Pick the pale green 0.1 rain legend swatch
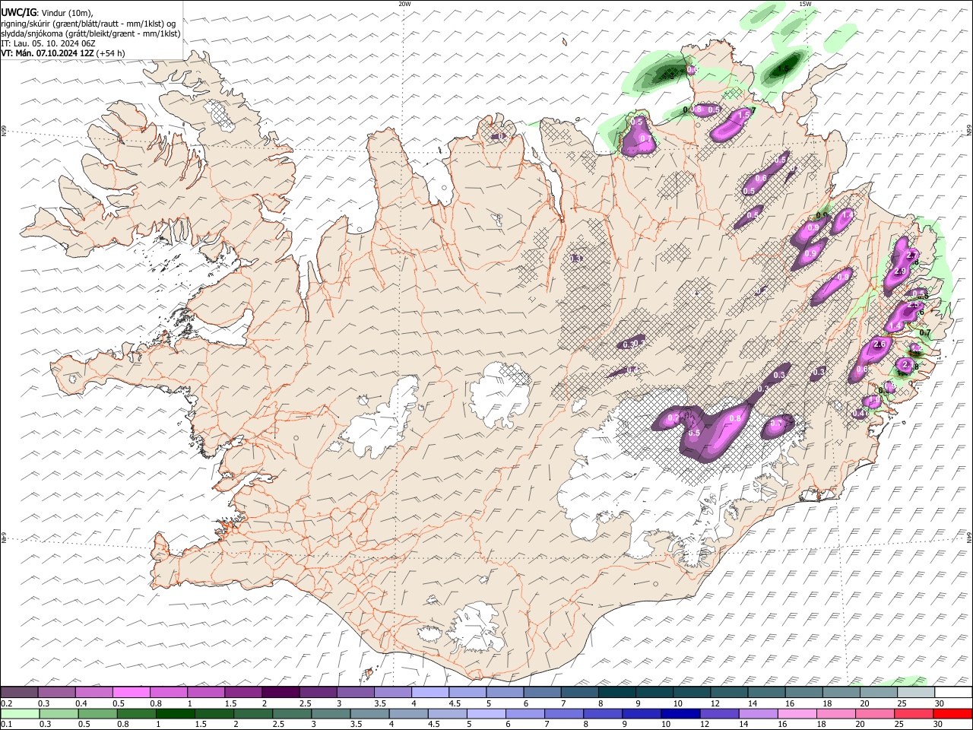 (20, 714)
